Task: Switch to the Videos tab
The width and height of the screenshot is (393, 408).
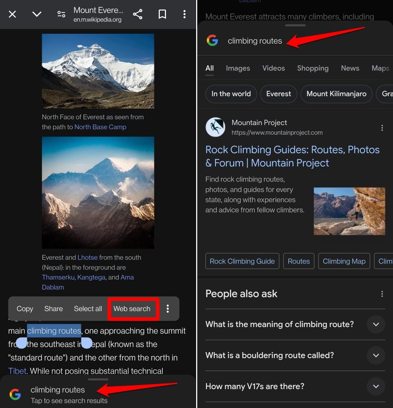Action: [274, 68]
